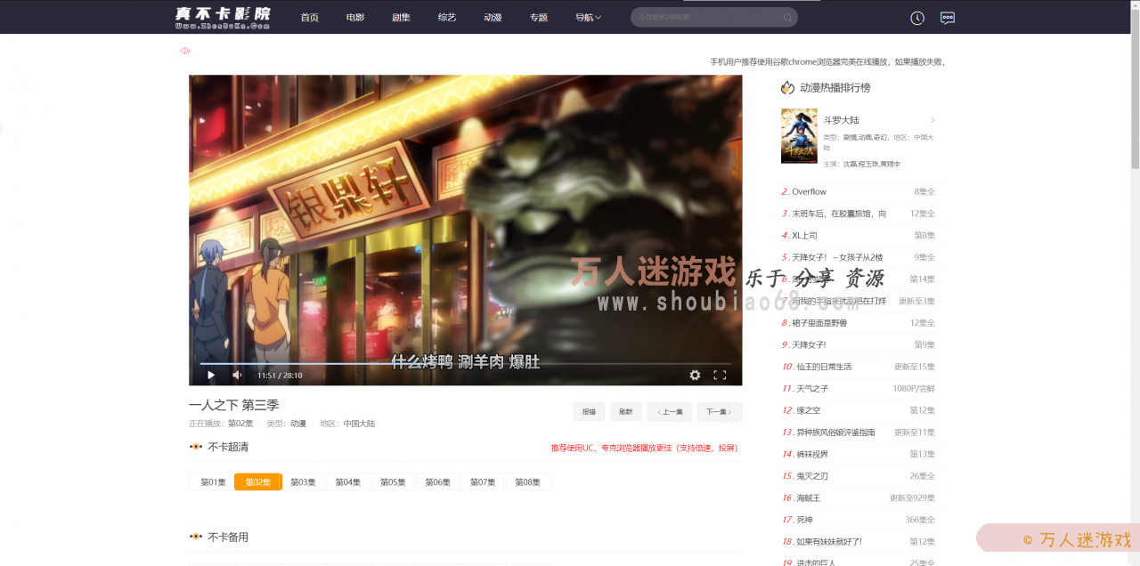Go to next episode with 下一集
Screen dimensions: 1140x566
[720, 412]
